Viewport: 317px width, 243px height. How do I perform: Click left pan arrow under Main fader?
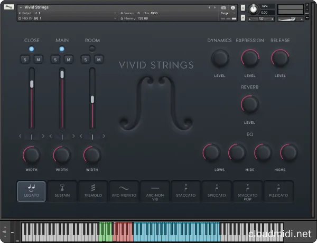(x=51, y=136)
